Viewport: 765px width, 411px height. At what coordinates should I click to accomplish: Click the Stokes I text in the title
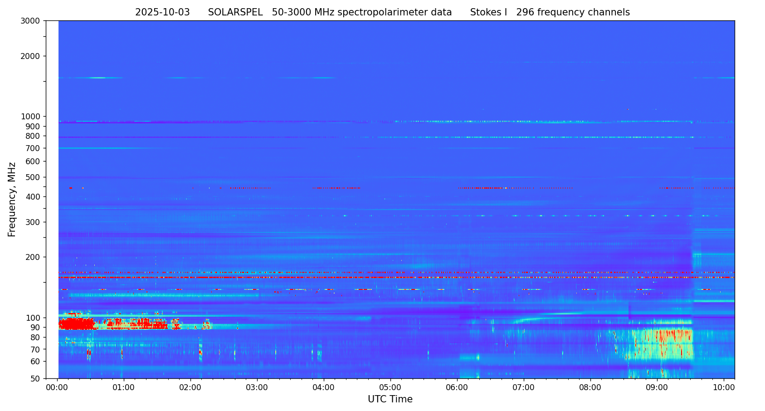[488, 13]
